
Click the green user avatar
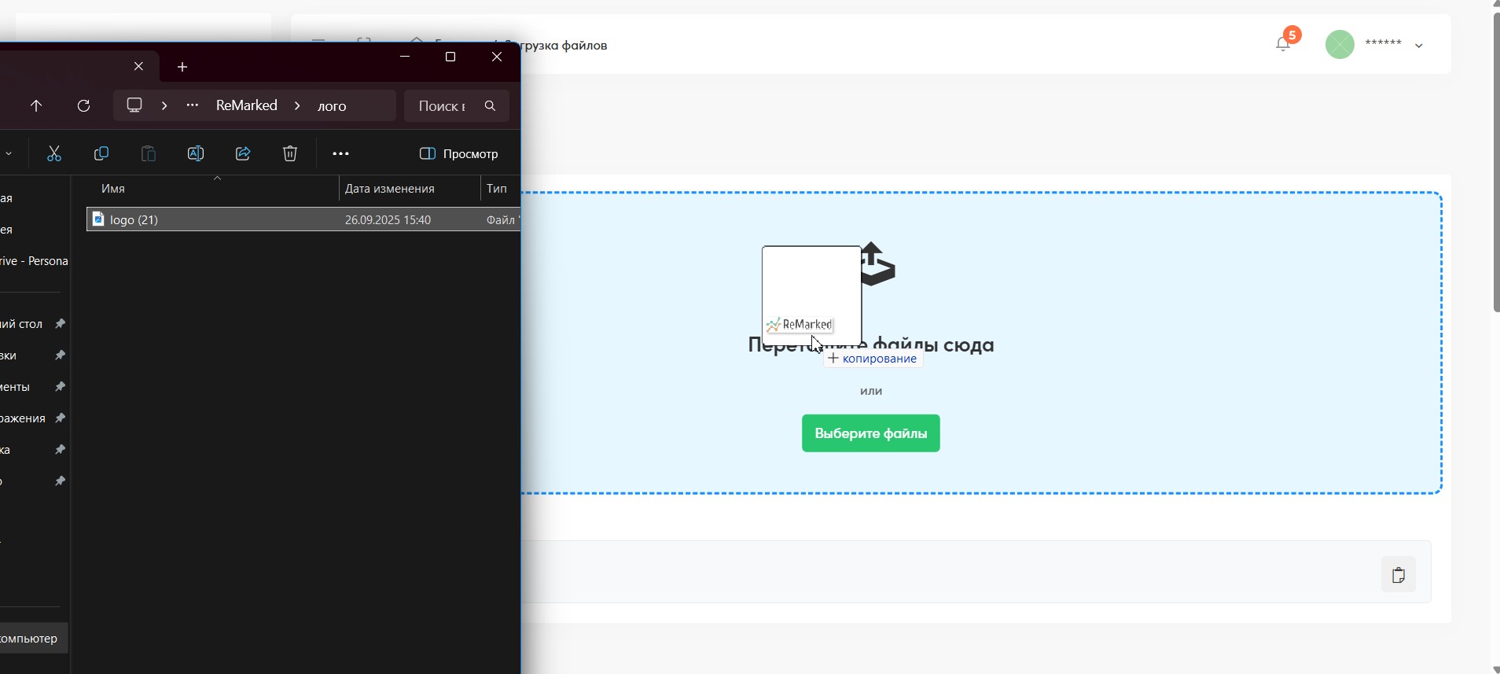[1340, 44]
